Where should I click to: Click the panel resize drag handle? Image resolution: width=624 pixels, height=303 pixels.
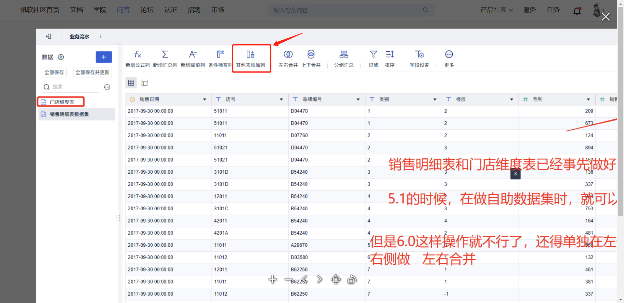(118, 218)
